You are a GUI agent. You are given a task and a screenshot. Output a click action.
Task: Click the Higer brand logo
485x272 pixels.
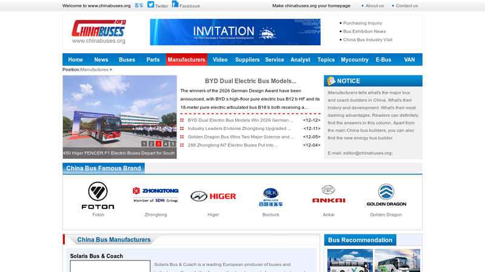pos(213,196)
